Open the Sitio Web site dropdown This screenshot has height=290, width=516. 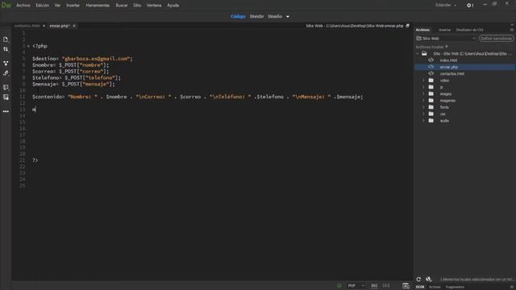pos(446,39)
